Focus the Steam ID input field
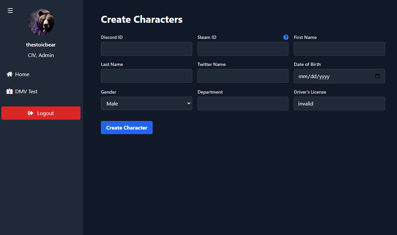Screen dimensions: 397x235 (x=243, y=49)
